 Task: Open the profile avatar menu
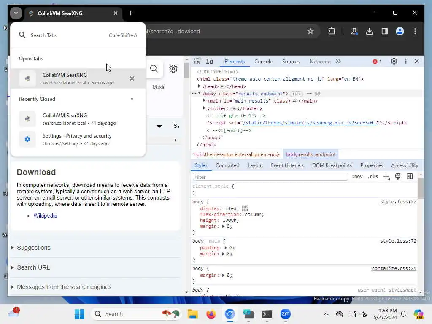pyautogui.click(x=400, y=31)
